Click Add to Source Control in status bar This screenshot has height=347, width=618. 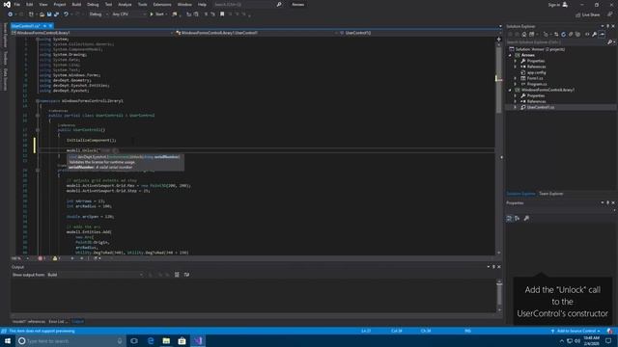pyautogui.click(x=576, y=331)
